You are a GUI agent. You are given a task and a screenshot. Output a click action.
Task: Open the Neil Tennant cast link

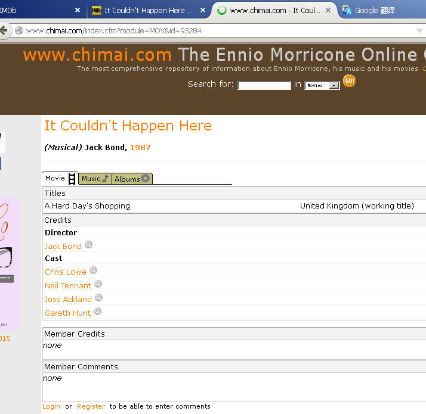coord(68,286)
